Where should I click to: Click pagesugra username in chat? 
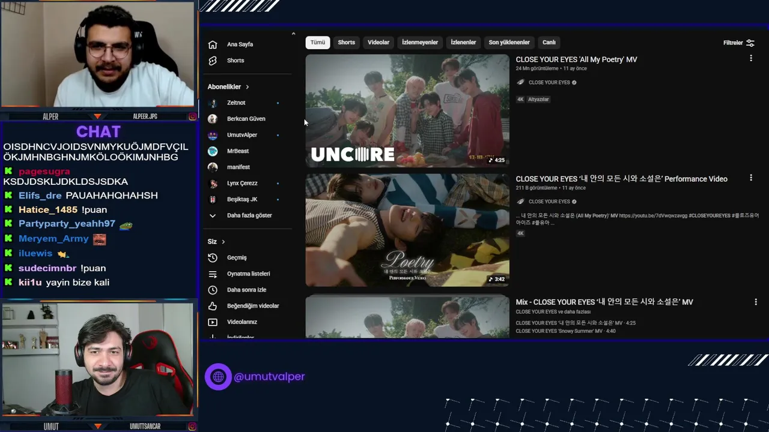click(x=44, y=172)
